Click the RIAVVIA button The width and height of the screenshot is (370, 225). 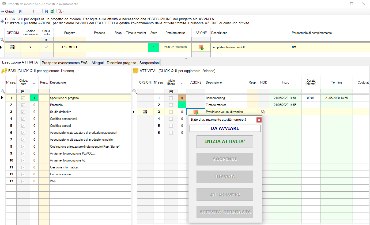click(225, 177)
